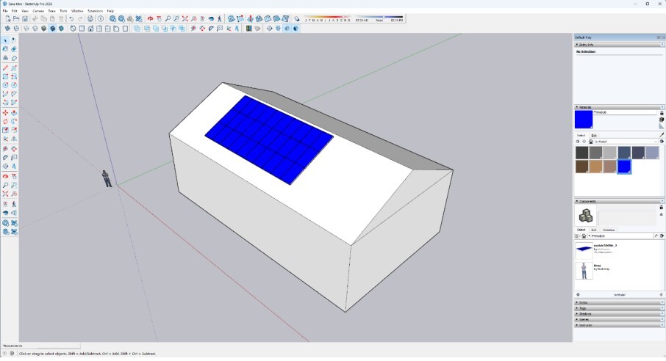
Task: Pick the eyedropper Sample Paint icon
Action: pos(662,134)
